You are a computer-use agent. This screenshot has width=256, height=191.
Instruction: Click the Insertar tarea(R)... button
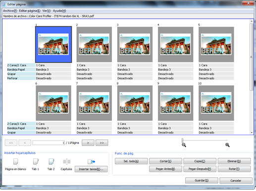tap(91, 169)
